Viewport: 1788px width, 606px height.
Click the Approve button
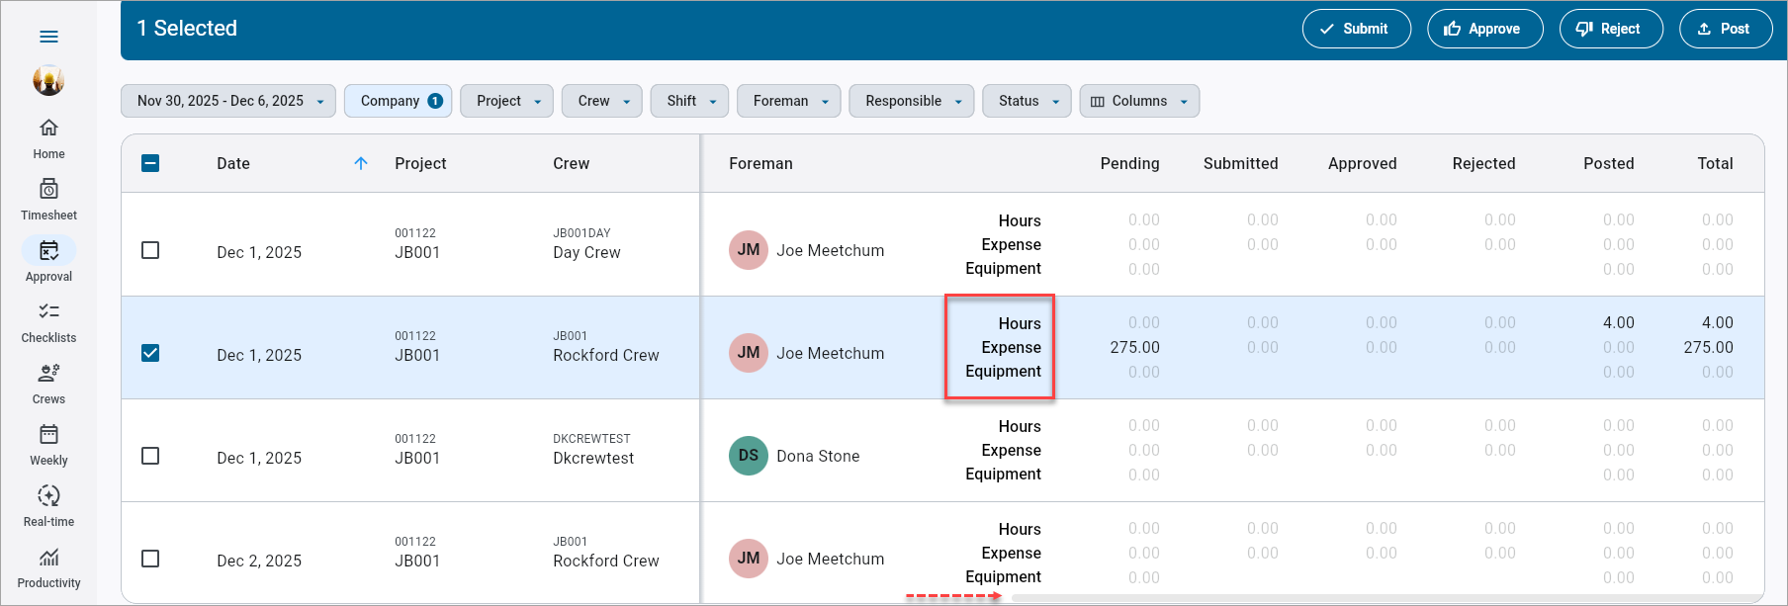(1484, 29)
